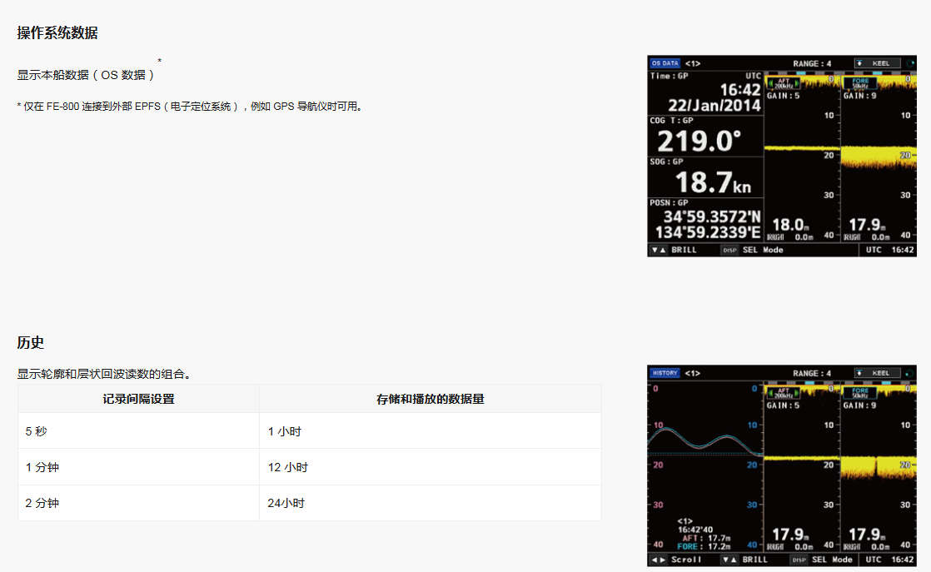
Task: Click the '记录间隔设置' column header
Action: pos(138,399)
